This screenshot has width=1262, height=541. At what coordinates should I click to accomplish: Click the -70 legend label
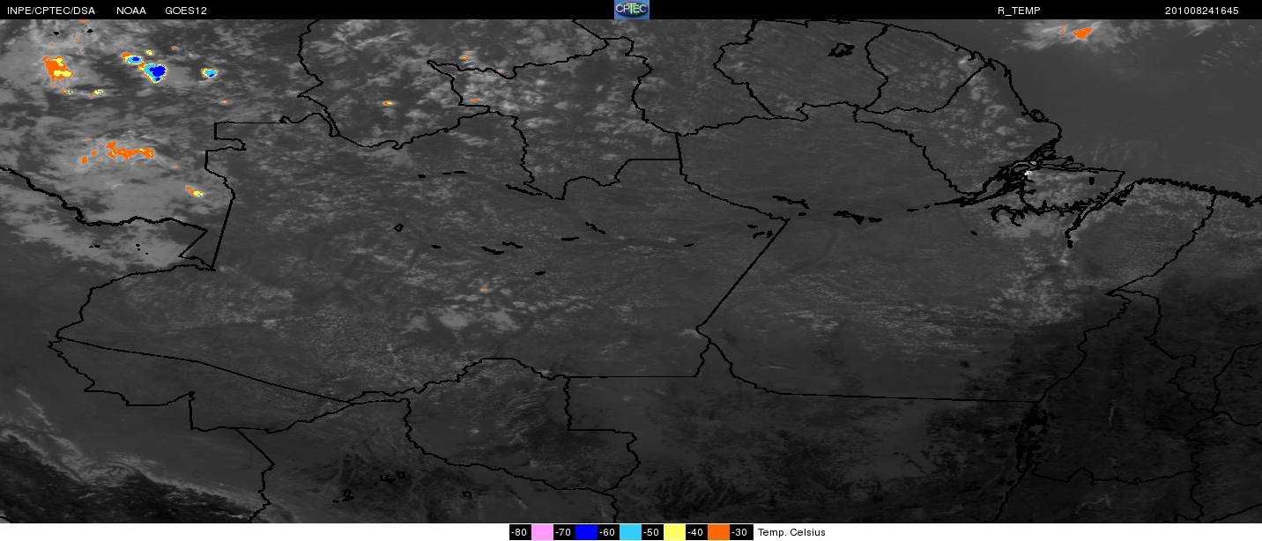click(x=564, y=532)
